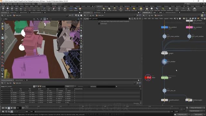
Task: Select the speedvisualizer1 node
Action: [x=164, y=100]
